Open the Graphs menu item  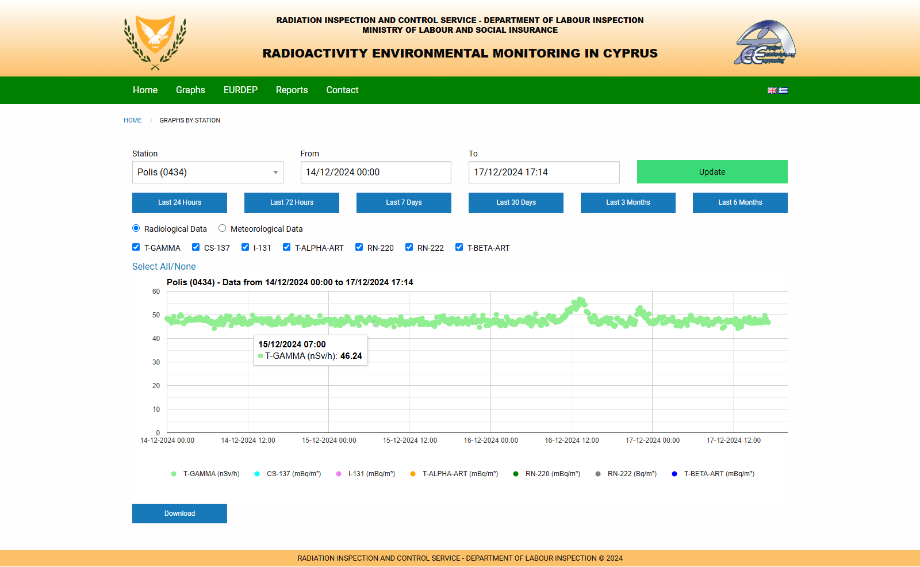pyautogui.click(x=190, y=90)
